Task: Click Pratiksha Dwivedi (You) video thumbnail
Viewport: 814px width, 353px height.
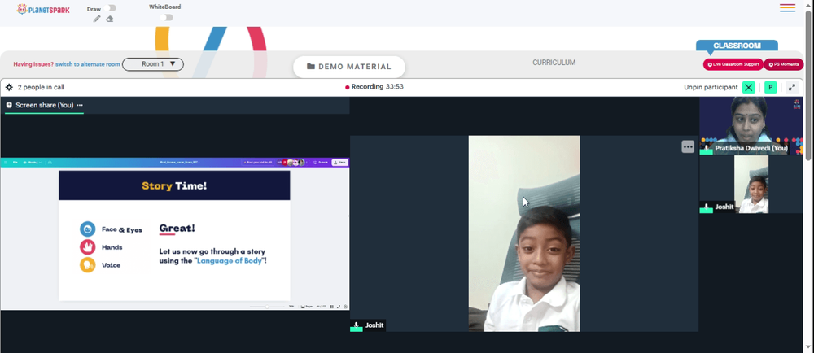Action: (751, 125)
